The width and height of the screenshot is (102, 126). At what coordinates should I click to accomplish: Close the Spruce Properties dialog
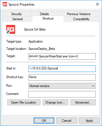coord(98,4)
